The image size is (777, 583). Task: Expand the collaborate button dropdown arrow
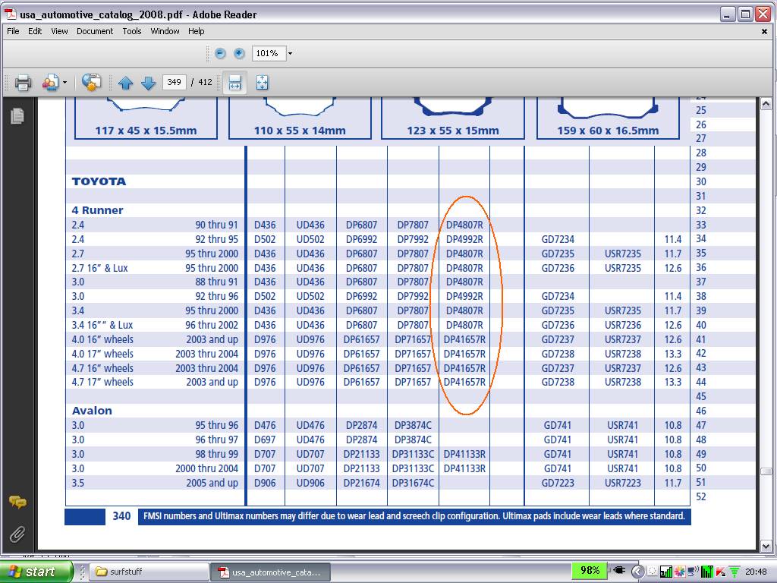pos(64,83)
